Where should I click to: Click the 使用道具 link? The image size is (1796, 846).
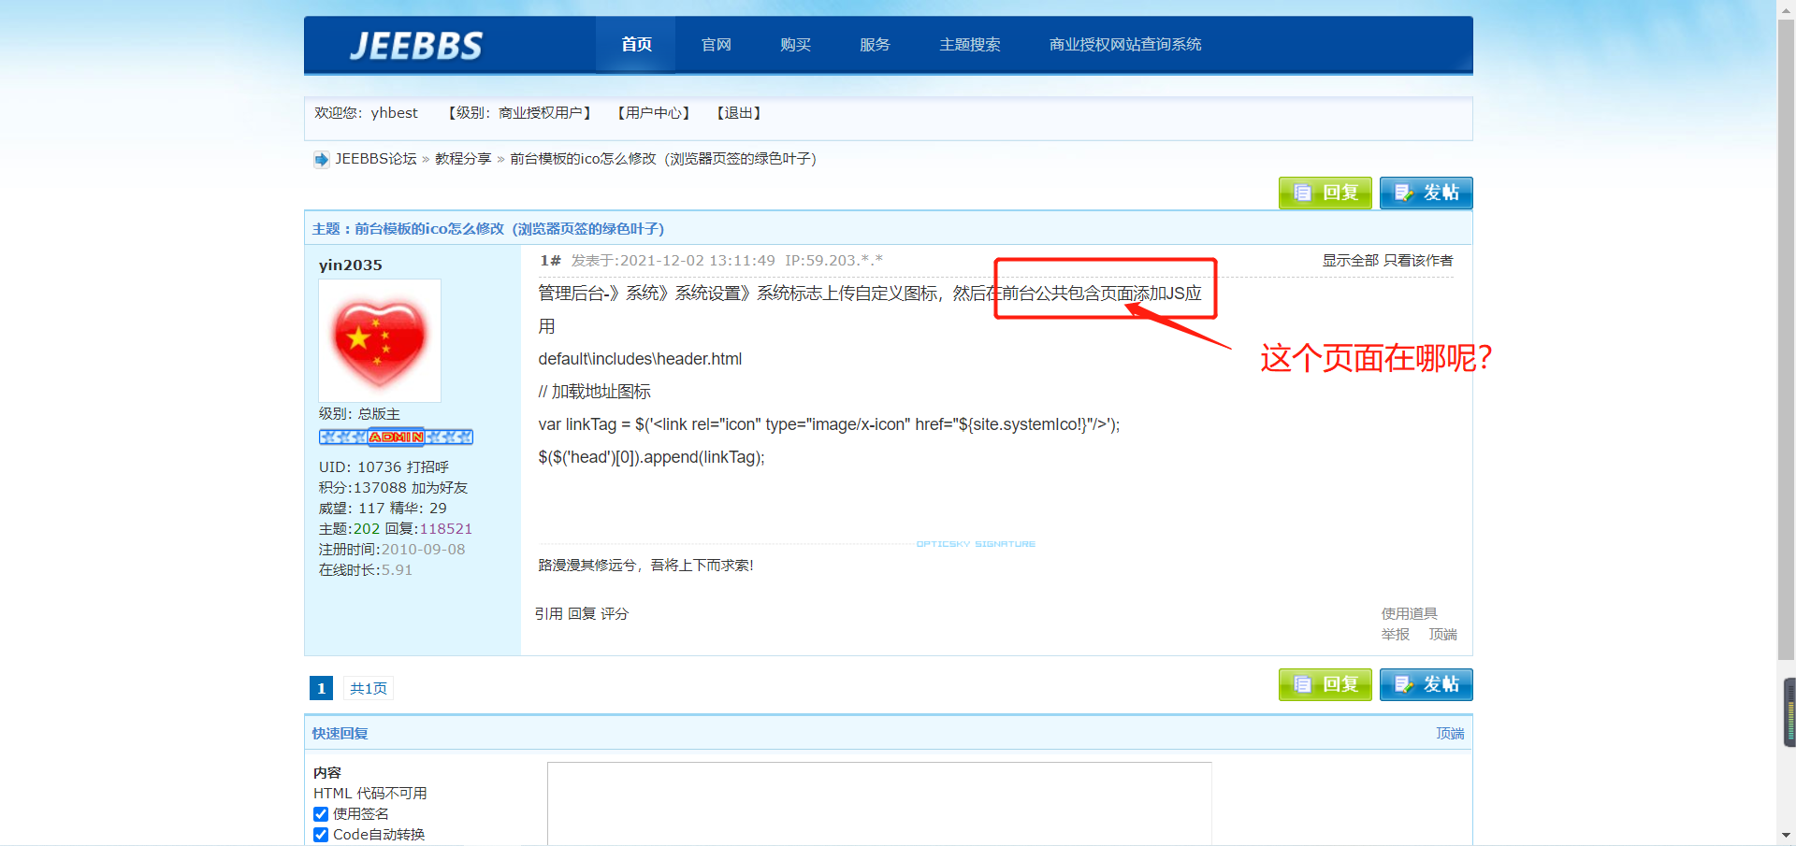[1410, 614]
